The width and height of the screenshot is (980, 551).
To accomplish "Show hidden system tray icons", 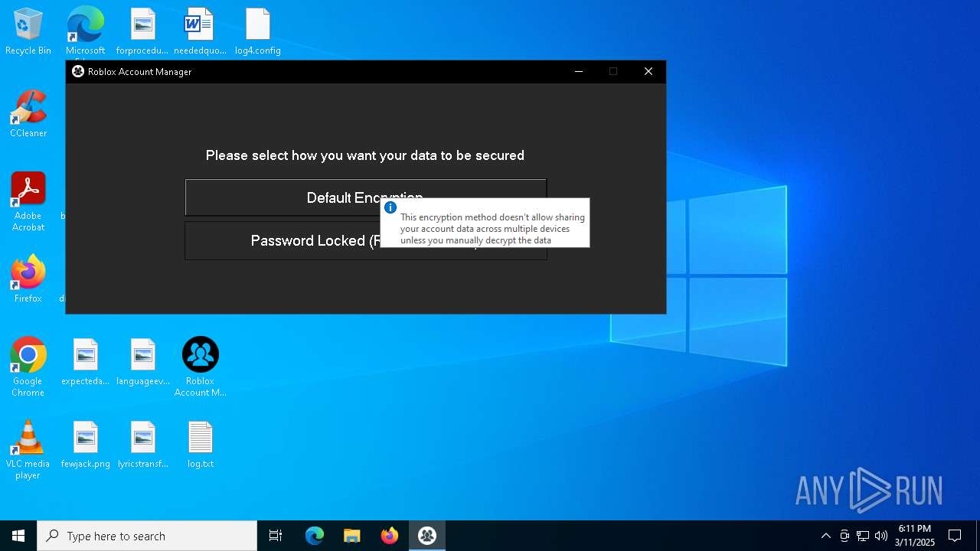I will [x=825, y=536].
